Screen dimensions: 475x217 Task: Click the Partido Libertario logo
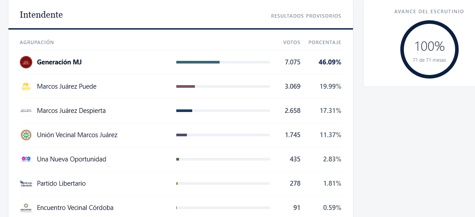[26, 183]
